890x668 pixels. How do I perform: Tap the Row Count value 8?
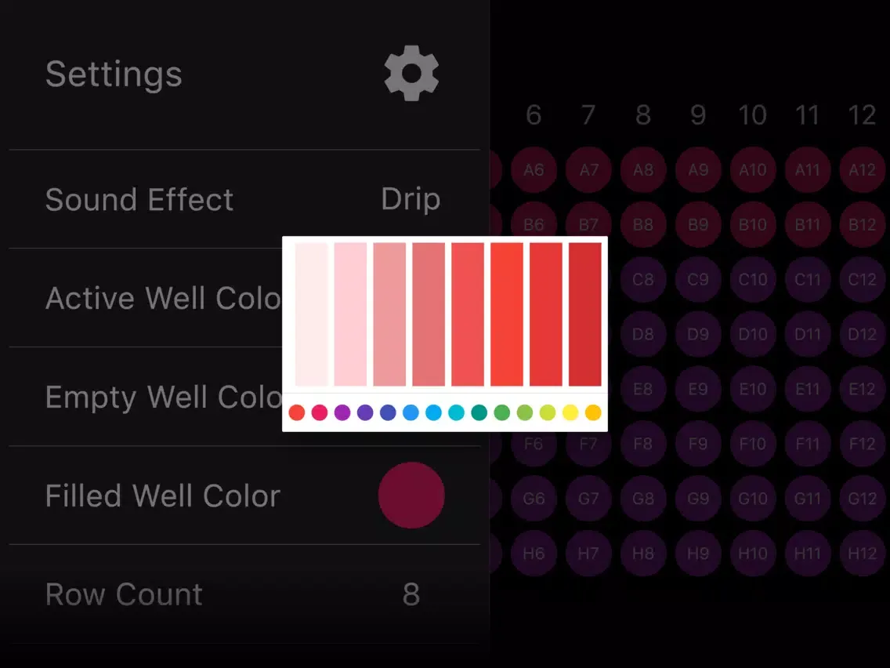coord(411,595)
